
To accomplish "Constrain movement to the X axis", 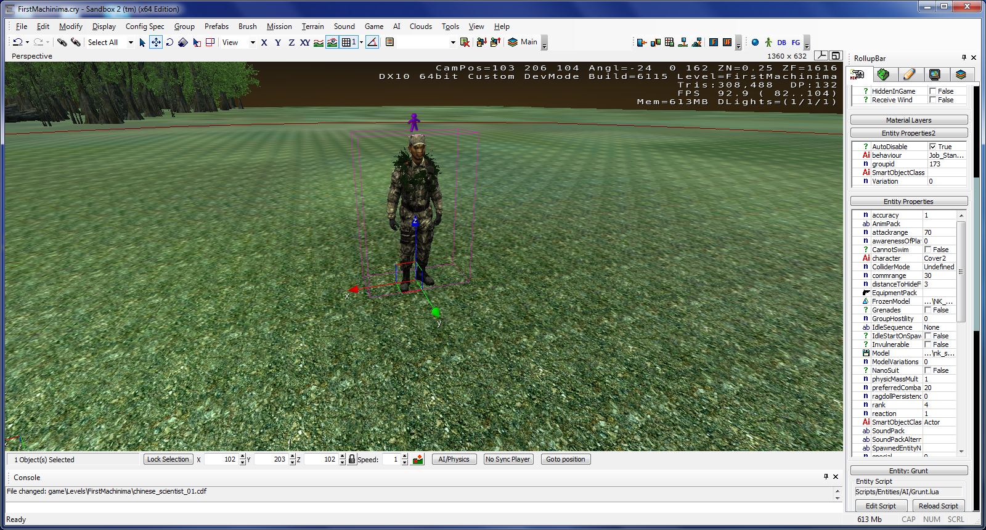I will click(264, 43).
